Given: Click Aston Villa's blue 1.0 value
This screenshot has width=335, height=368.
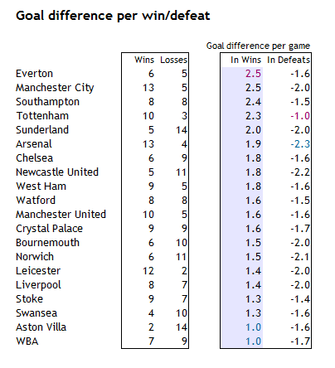Looking at the screenshot, I should 253,327.
